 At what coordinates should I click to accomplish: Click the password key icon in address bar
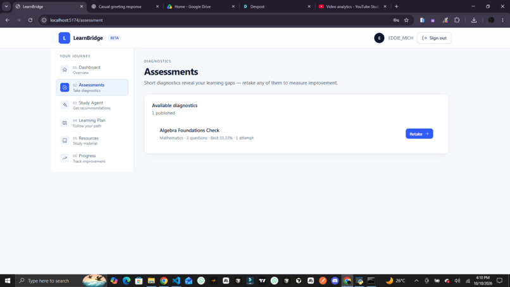pos(396,20)
